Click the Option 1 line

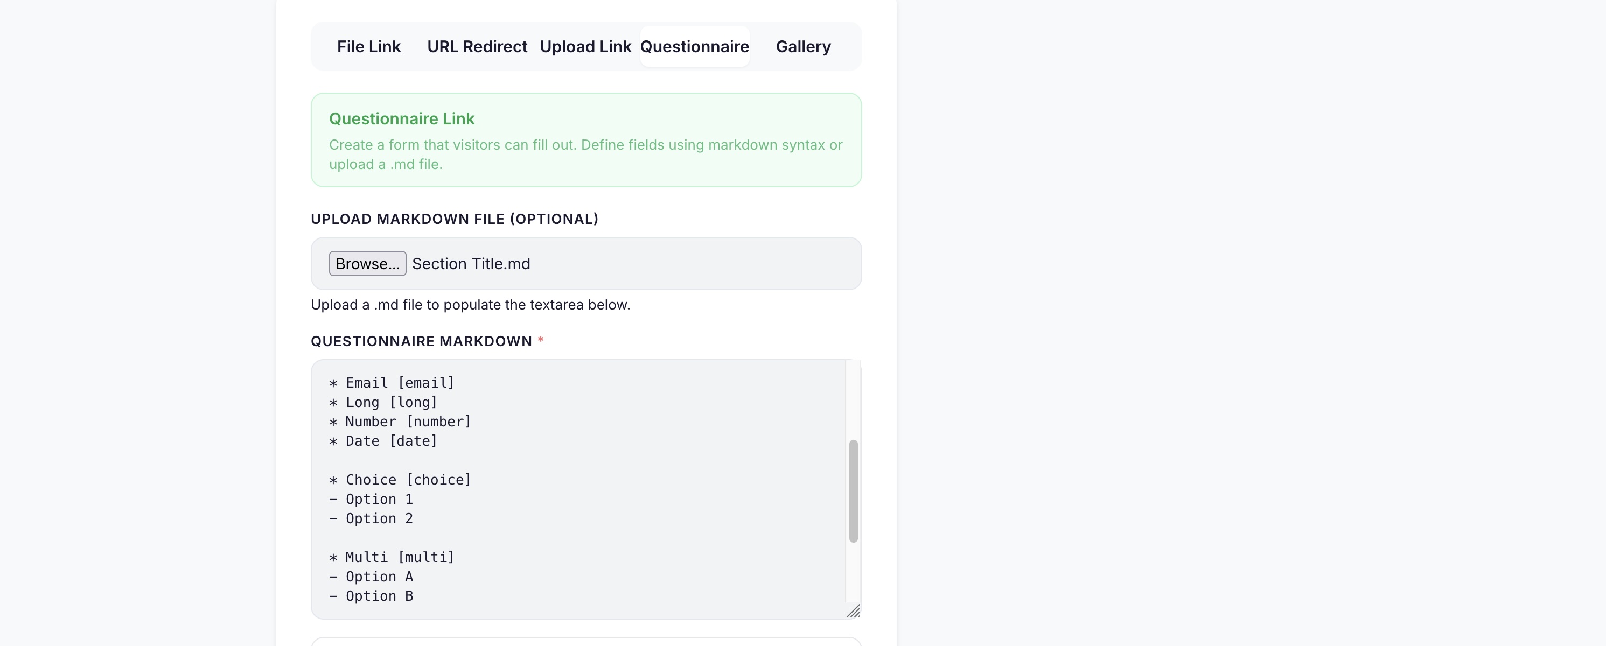click(x=371, y=499)
